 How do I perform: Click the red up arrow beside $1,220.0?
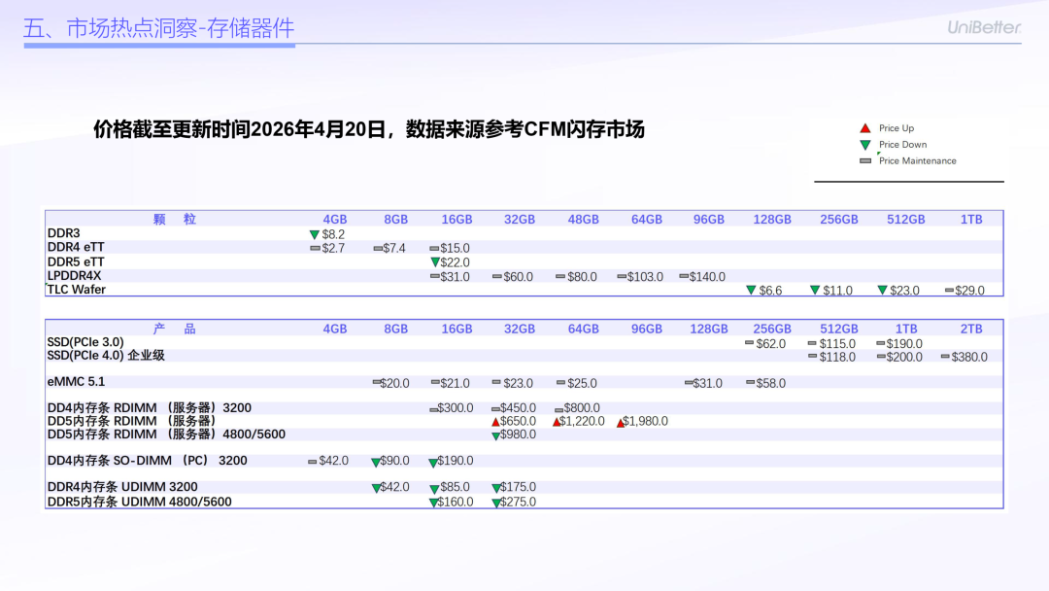(557, 422)
